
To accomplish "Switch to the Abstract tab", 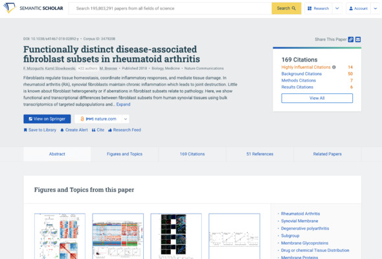I will pyautogui.click(x=57, y=154).
